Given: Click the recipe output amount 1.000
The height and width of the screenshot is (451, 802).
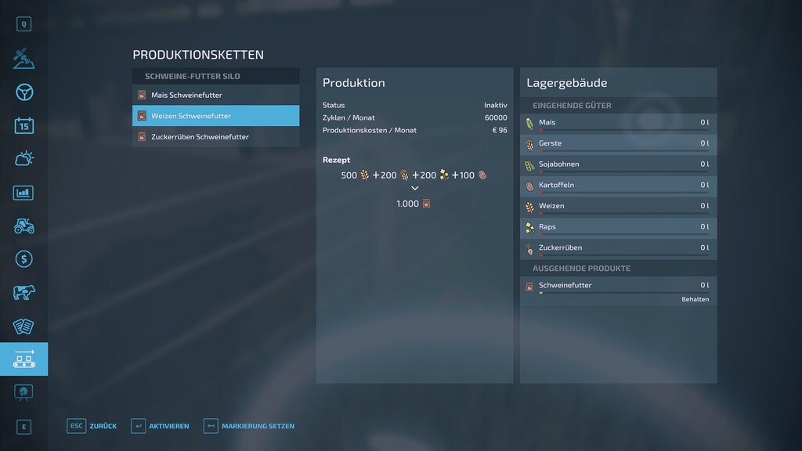Looking at the screenshot, I should click(x=407, y=204).
